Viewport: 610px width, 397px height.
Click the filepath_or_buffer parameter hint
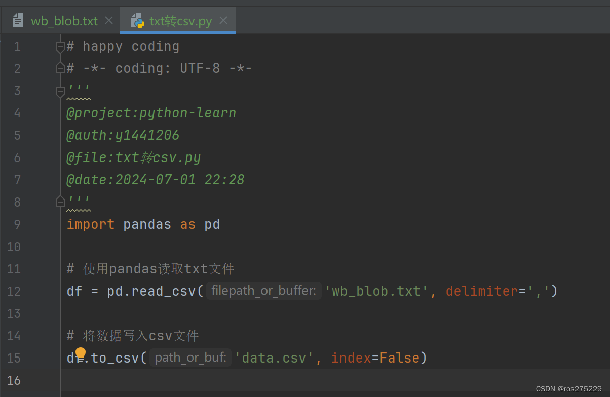(x=264, y=291)
